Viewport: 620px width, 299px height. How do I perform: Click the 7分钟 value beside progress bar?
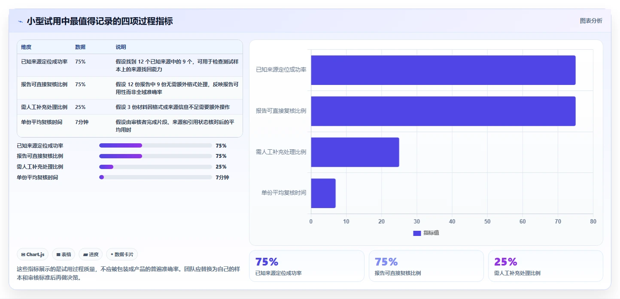[x=222, y=177]
